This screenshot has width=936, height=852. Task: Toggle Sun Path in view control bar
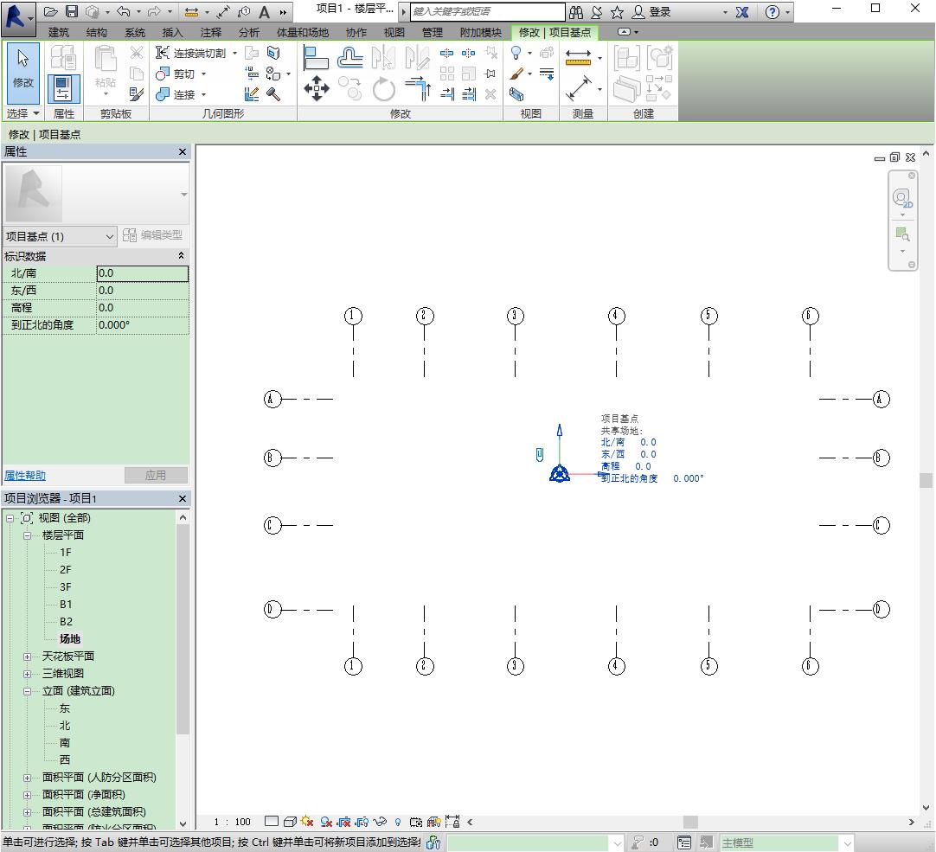[x=307, y=822]
